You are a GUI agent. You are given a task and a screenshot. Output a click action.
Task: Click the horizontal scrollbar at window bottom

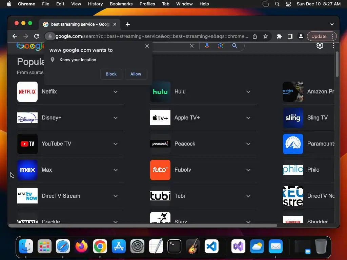click(143, 225)
